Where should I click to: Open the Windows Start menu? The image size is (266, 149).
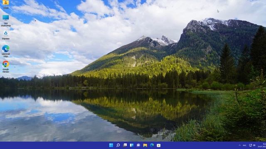(x=111, y=145)
